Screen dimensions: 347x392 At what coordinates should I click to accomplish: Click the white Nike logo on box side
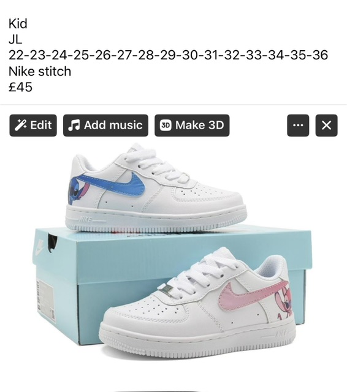coord(39,247)
